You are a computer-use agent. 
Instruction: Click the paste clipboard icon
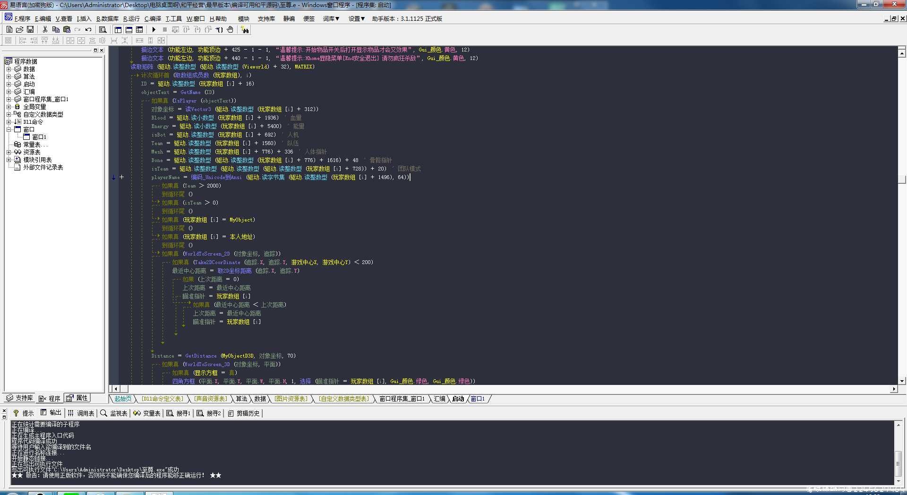[67, 29]
